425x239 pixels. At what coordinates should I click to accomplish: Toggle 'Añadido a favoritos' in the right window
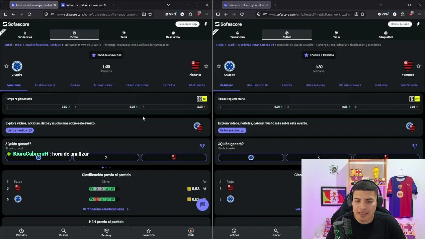pyautogui.click(x=319, y=55)
